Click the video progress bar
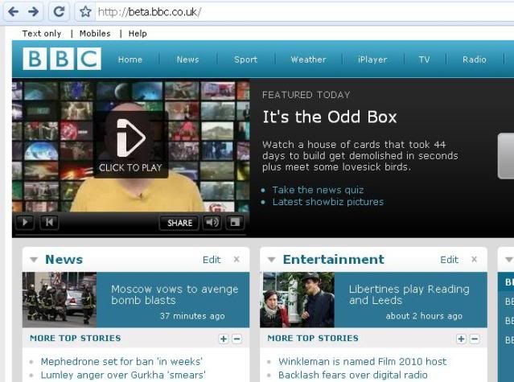This screenshot has height=382, width=514. [x=131, y=235]
